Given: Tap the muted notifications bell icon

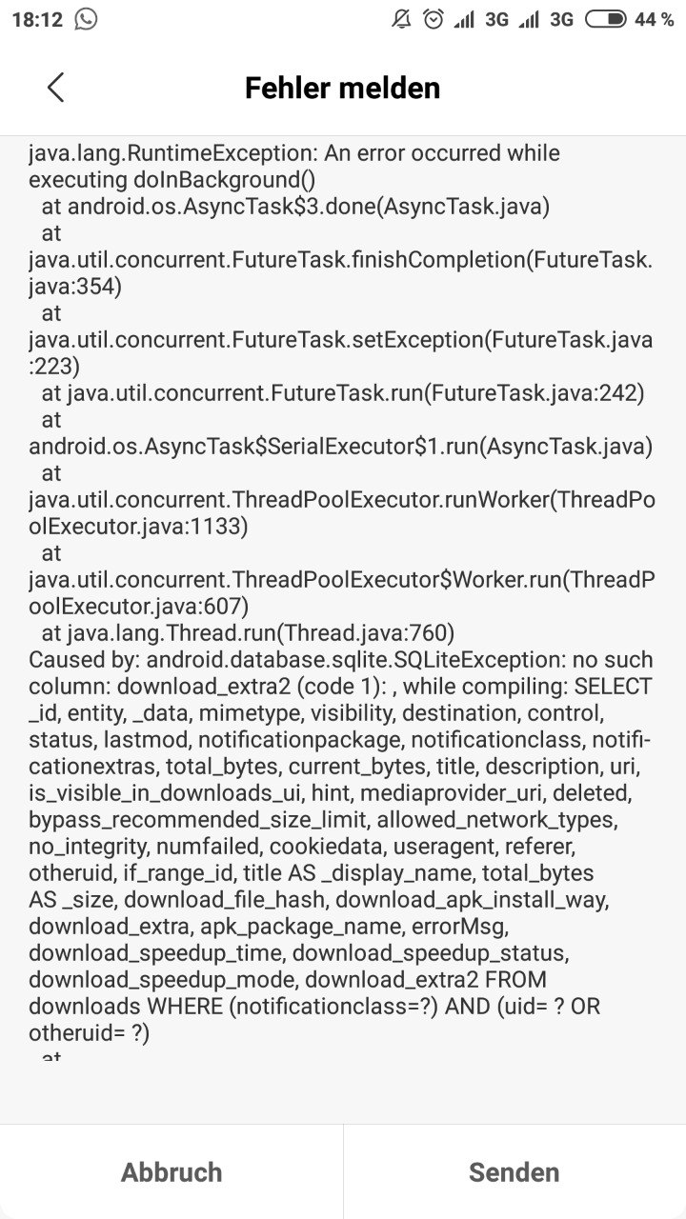Looking at the screenshot, I should (401, 19).
